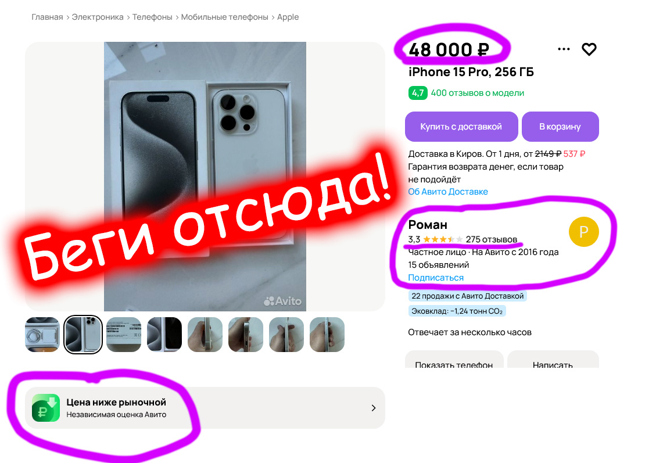Open Об Авито Доставке link
Image resolution: width=663 pixels, height=463 pixels.
448,192
